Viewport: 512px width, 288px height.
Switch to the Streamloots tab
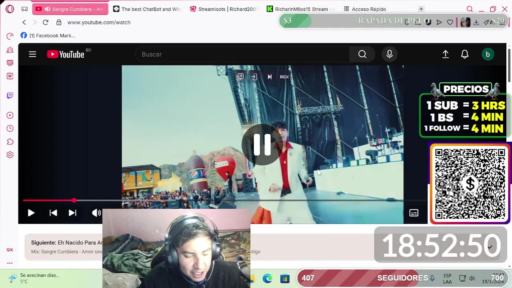[224, 9]
